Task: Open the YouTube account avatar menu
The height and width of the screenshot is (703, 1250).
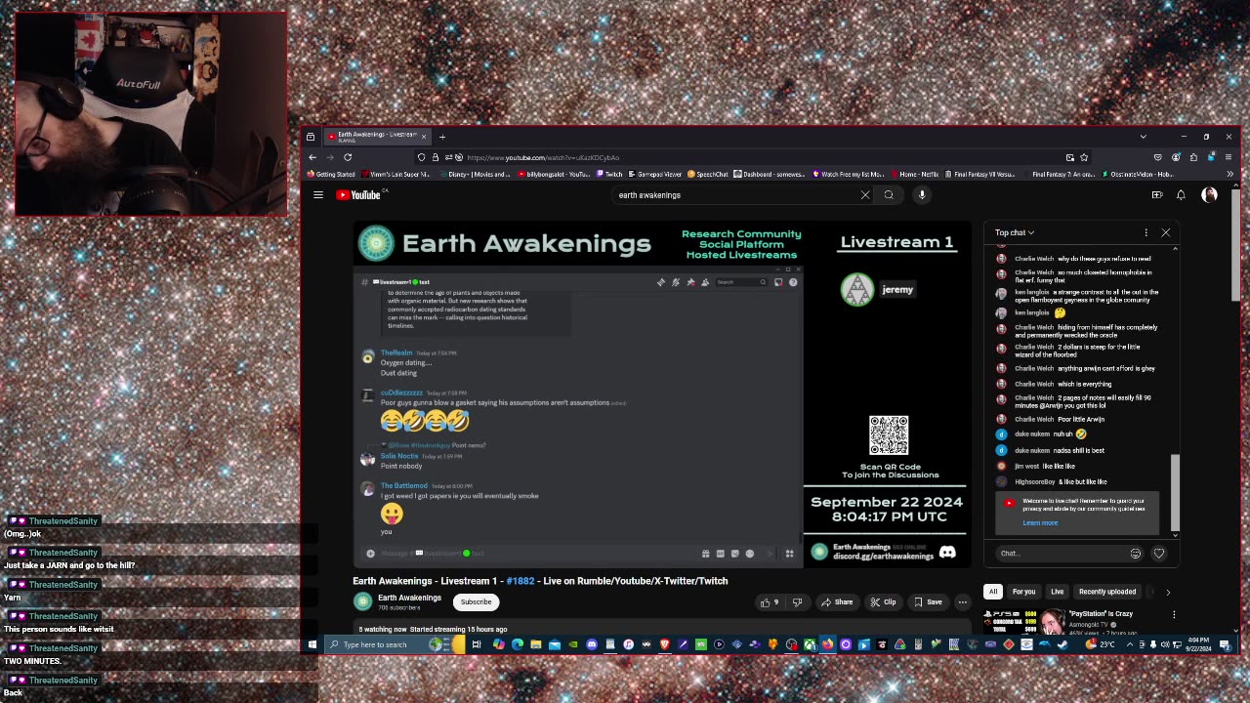Action: point(1209,195)
